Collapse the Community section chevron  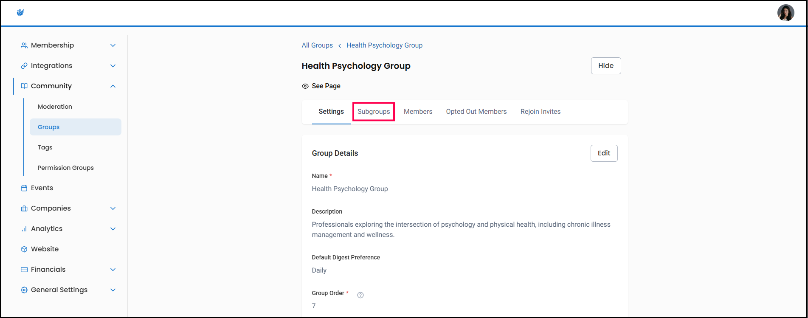113,86
